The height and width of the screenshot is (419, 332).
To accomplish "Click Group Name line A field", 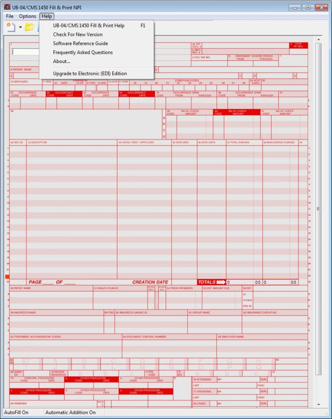I will point(215,318).
